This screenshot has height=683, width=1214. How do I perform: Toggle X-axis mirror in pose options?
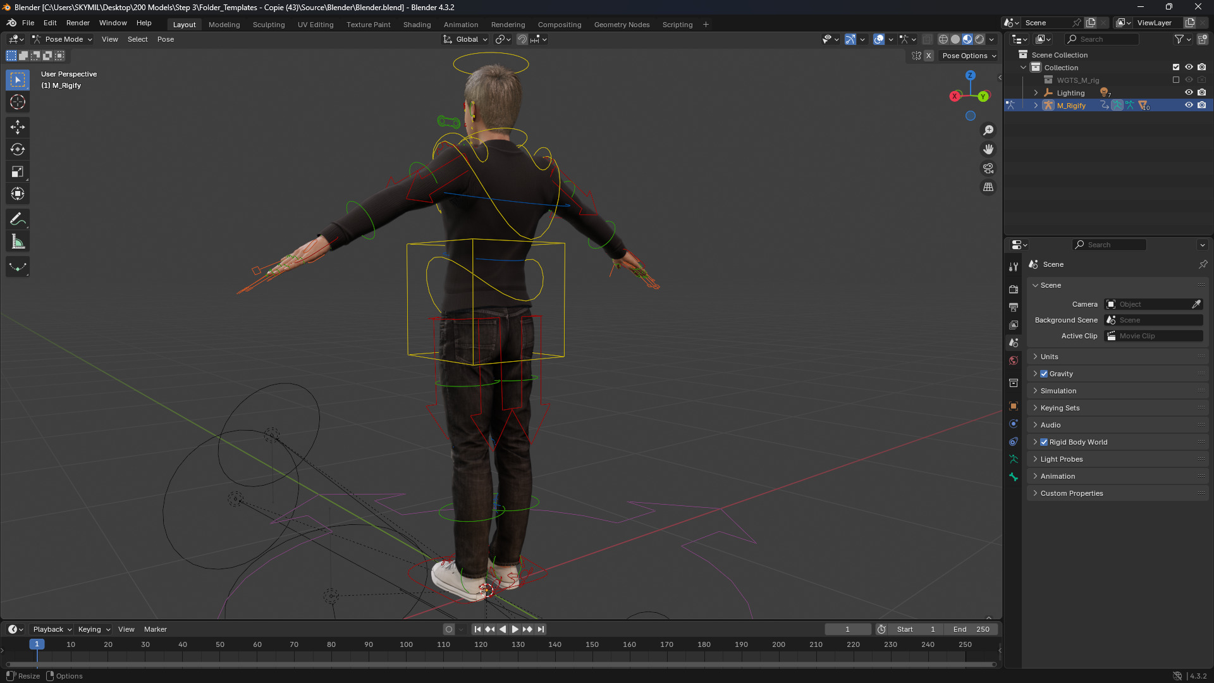tap(928, 56)
